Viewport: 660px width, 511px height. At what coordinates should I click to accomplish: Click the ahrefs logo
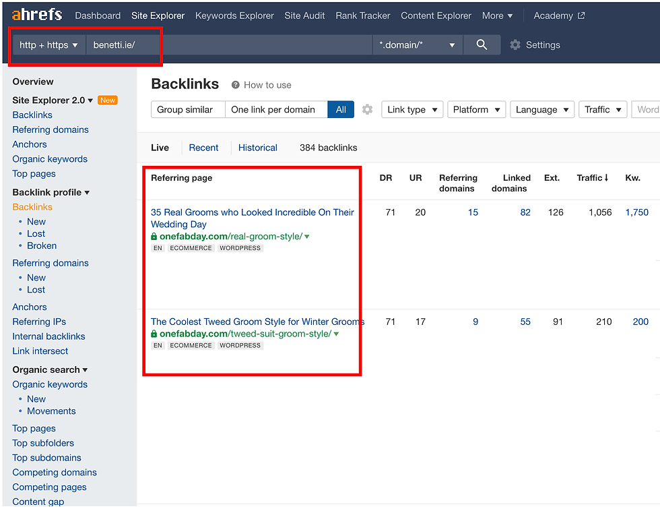37,15
